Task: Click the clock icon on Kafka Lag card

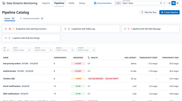Action: point(65,29)
